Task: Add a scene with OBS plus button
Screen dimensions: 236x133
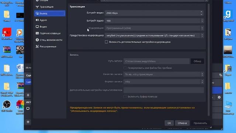Action: click(28, 95)
